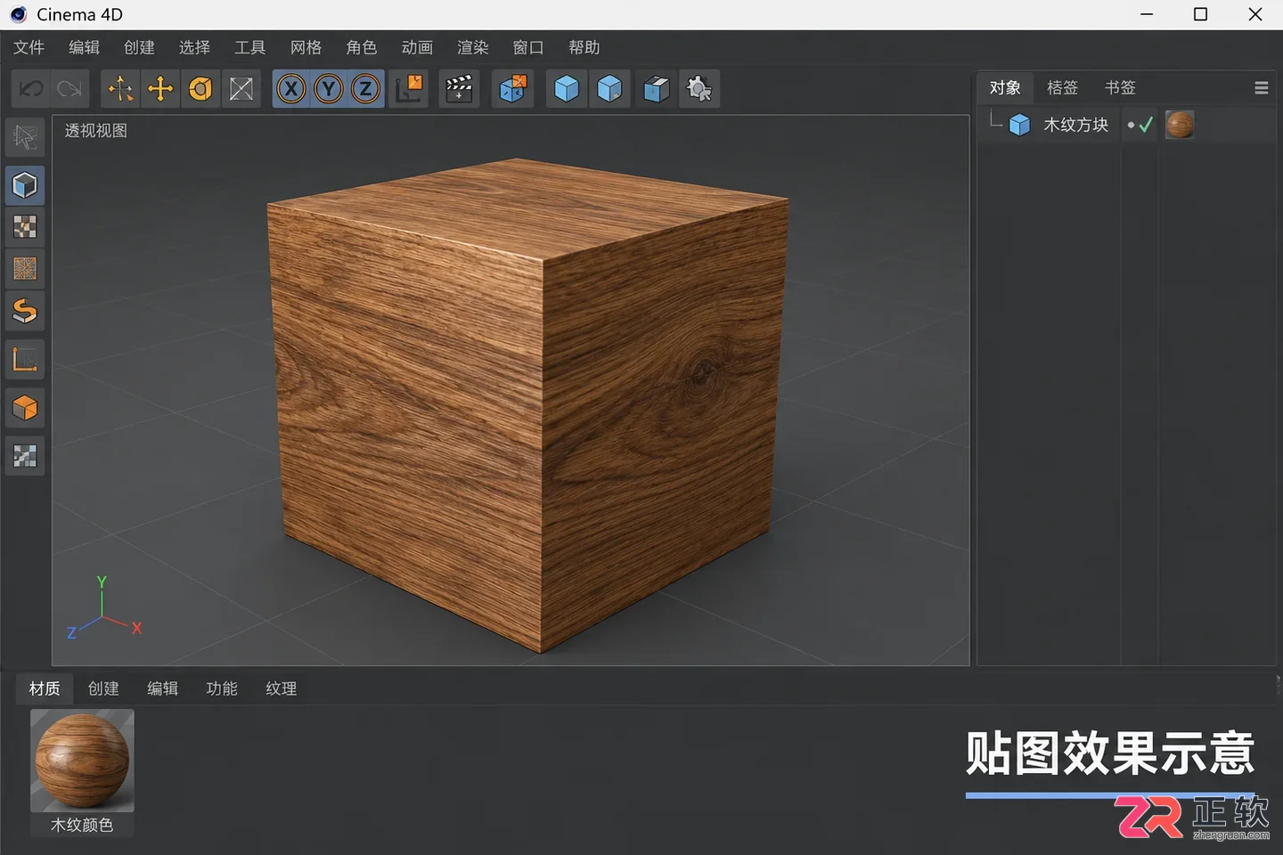Click the Redo arrow in the toolbar
The height and width of the screenshot is (855, 1283).
point(69,88)
